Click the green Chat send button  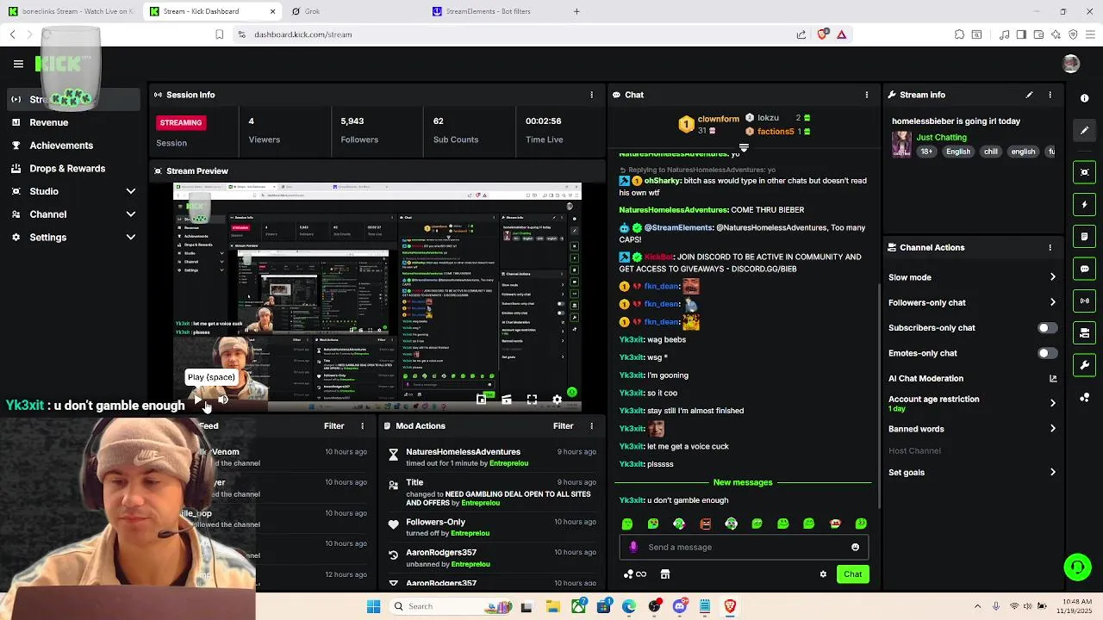pyautogui.click(x=852, y=574)
